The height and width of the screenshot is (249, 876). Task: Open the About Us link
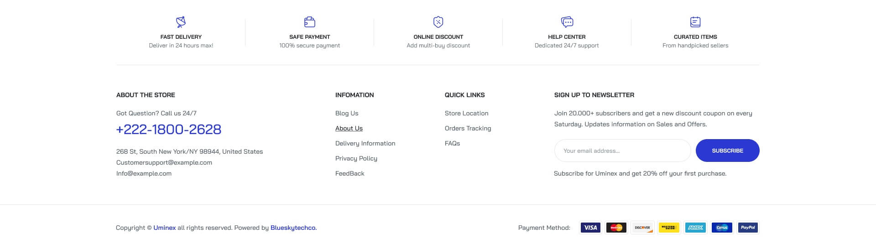(349, 128)
